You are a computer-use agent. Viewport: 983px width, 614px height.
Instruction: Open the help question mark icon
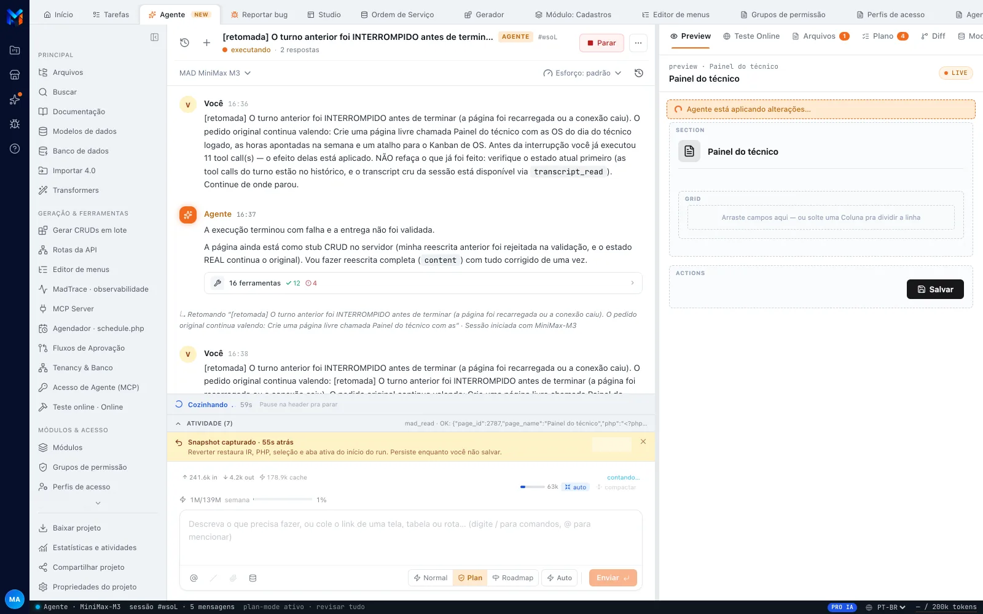click(15, 148)
